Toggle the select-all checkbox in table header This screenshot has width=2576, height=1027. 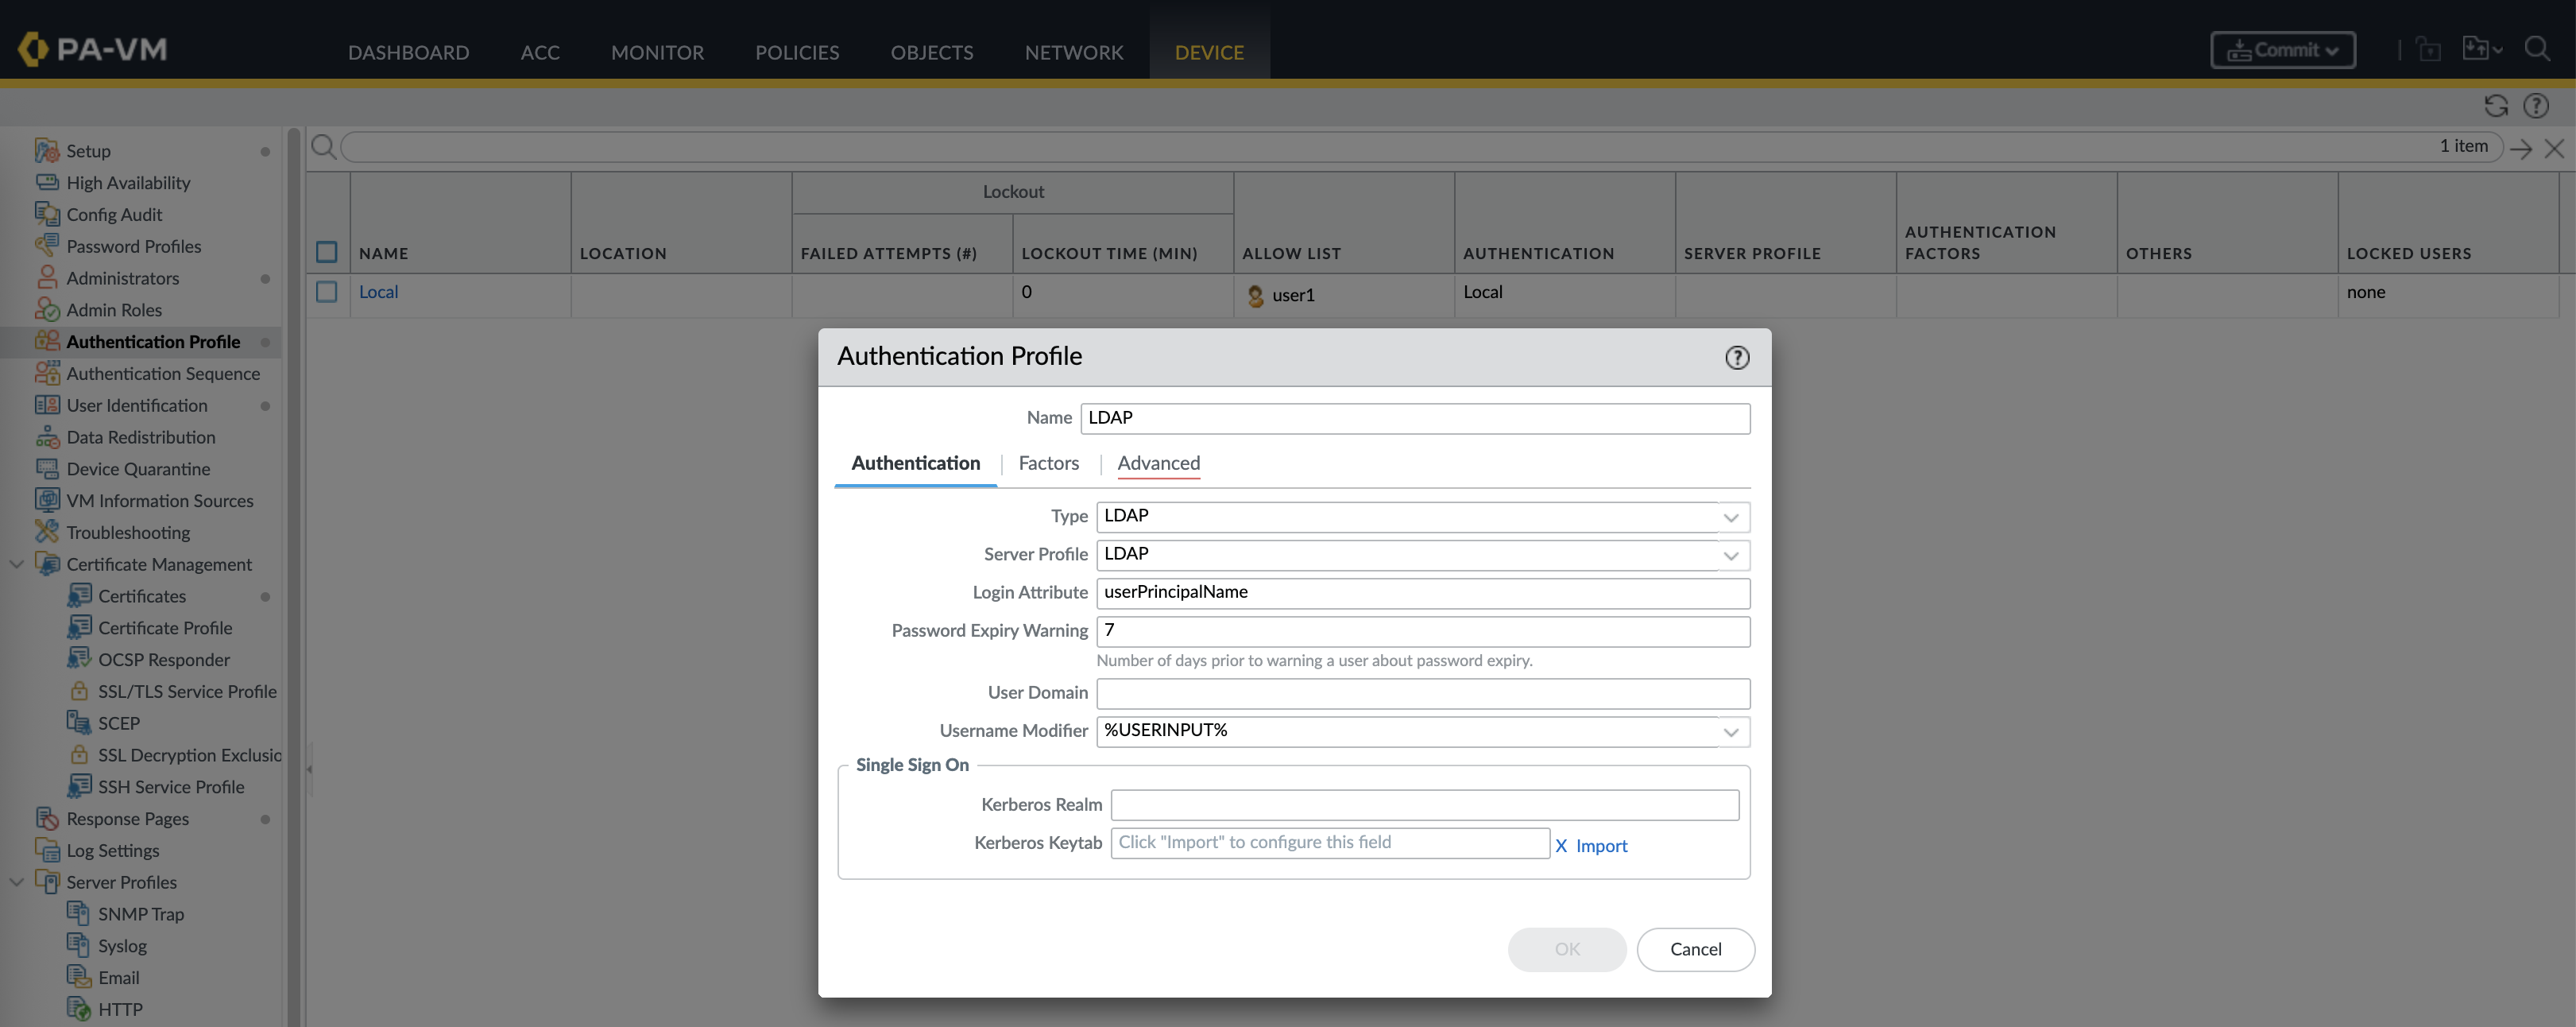point(327,252)
